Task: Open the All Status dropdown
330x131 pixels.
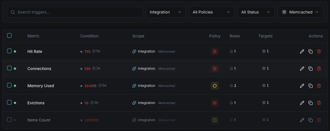Action: 256,12
